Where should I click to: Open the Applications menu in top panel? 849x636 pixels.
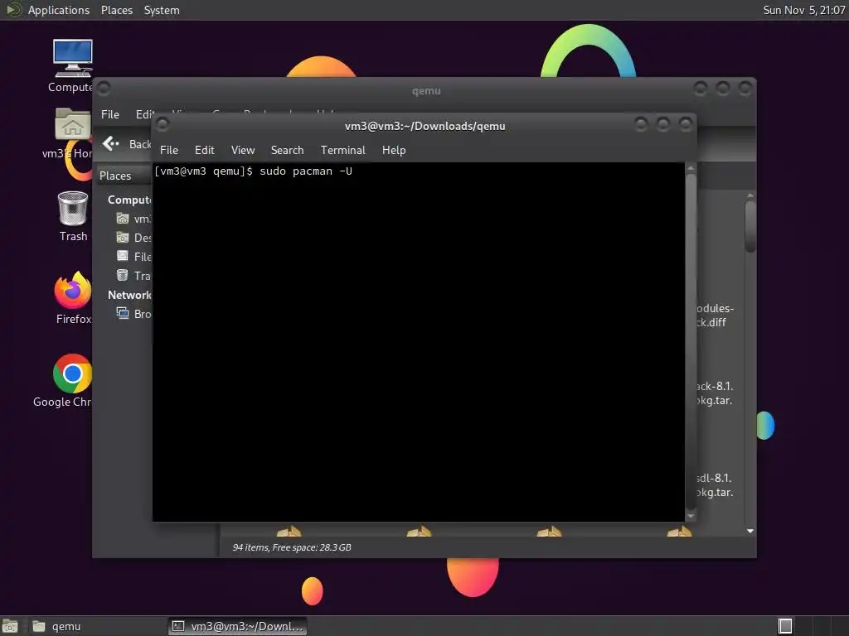pyautogui.click(x=59, y=10)
